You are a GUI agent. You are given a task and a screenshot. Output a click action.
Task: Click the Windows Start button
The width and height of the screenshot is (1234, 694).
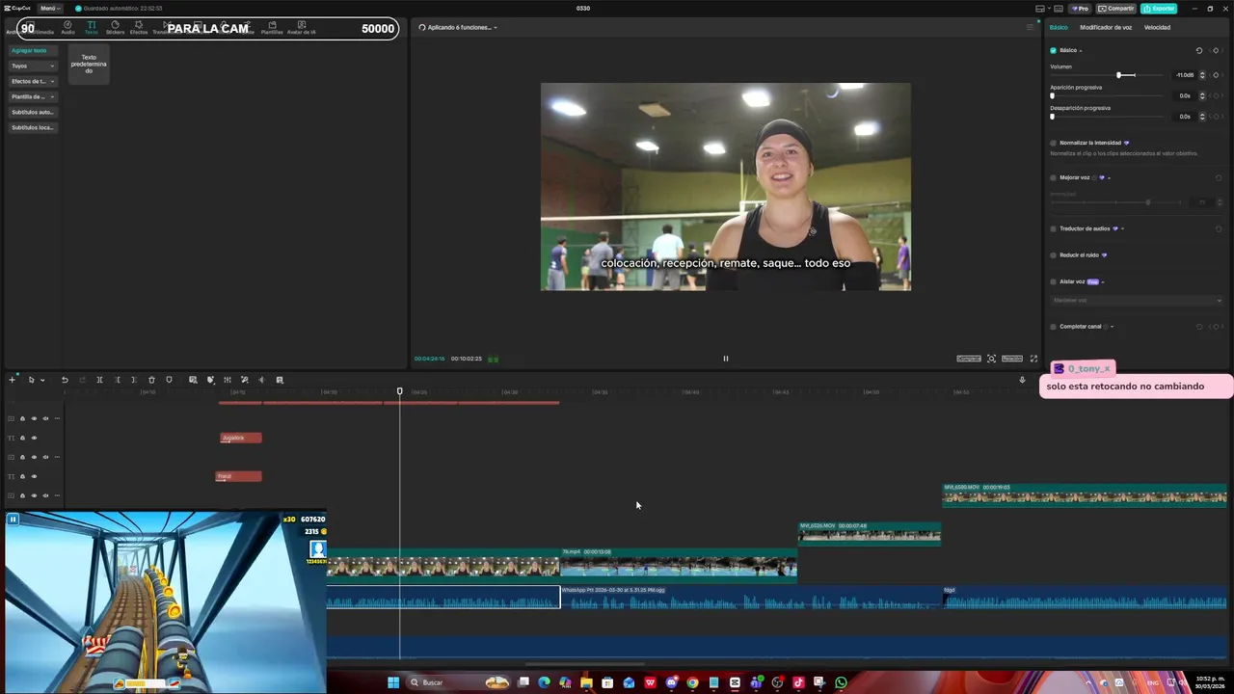point(393,682)
